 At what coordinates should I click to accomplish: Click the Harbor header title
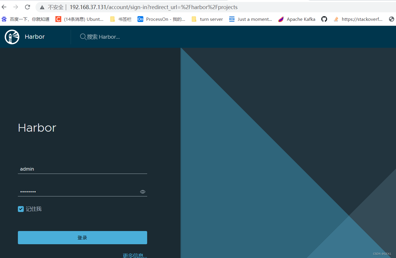tap(35, 37)
